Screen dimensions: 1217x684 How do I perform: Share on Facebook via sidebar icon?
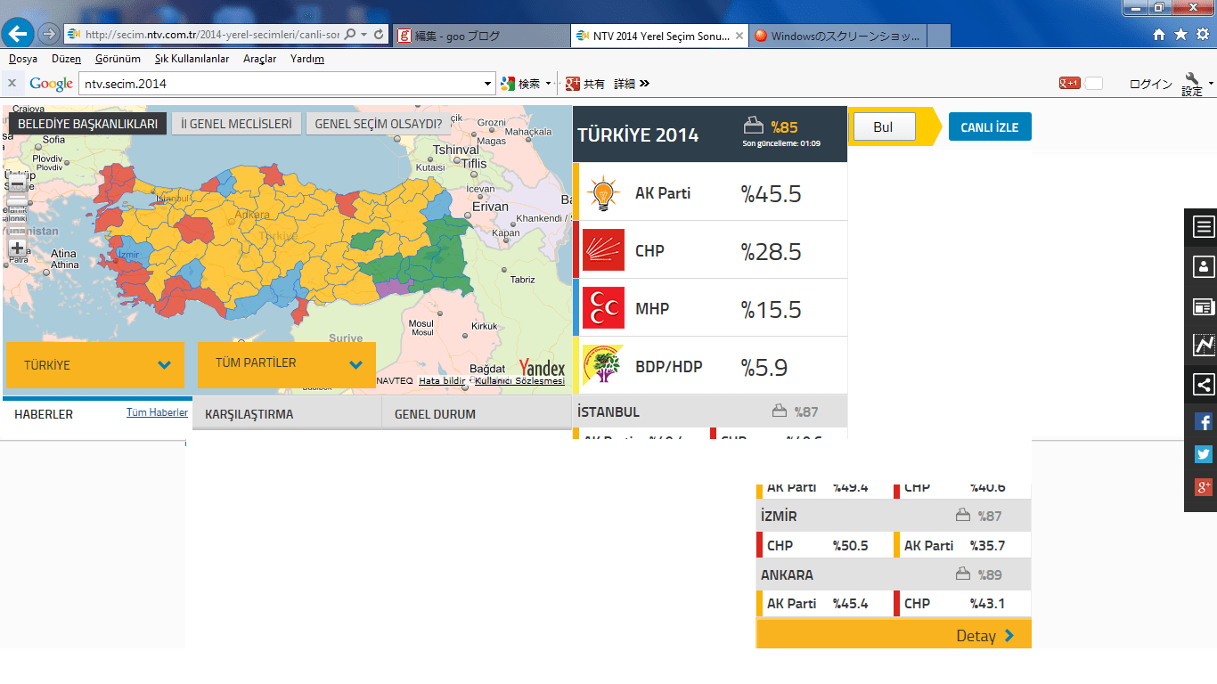click(x=1204, y=422)
